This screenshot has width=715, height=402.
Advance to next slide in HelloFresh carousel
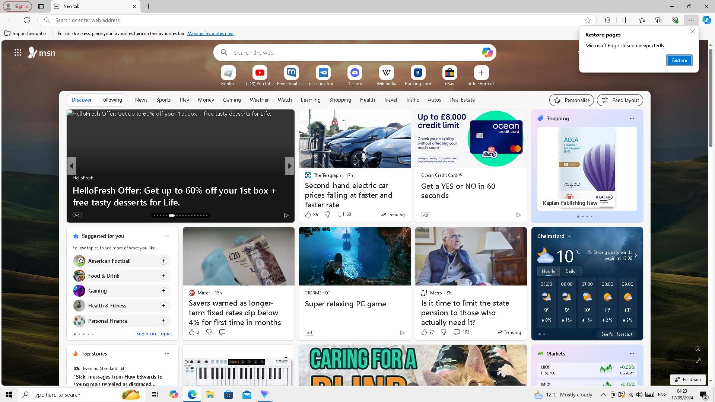[289, 166]
